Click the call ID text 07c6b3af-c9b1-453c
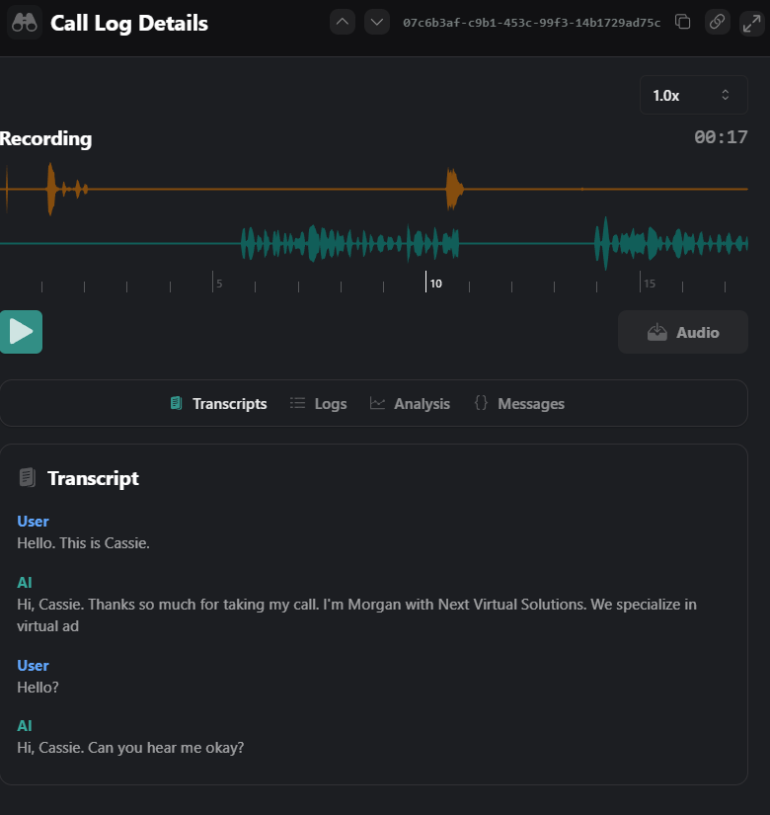Viewport: 770px width, 815px height. [531, 23]
